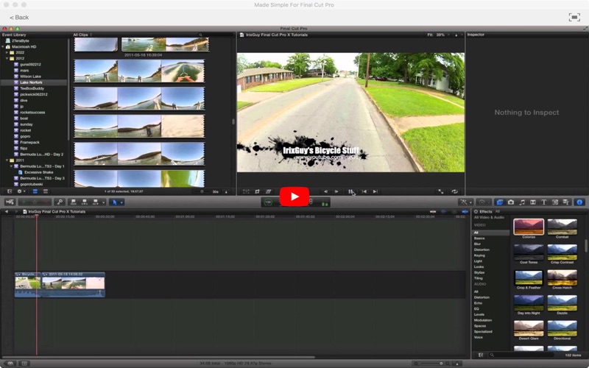The image size is (589, 368).
Task: Click the YouTube play button overlay
Action: click(294, 196)
